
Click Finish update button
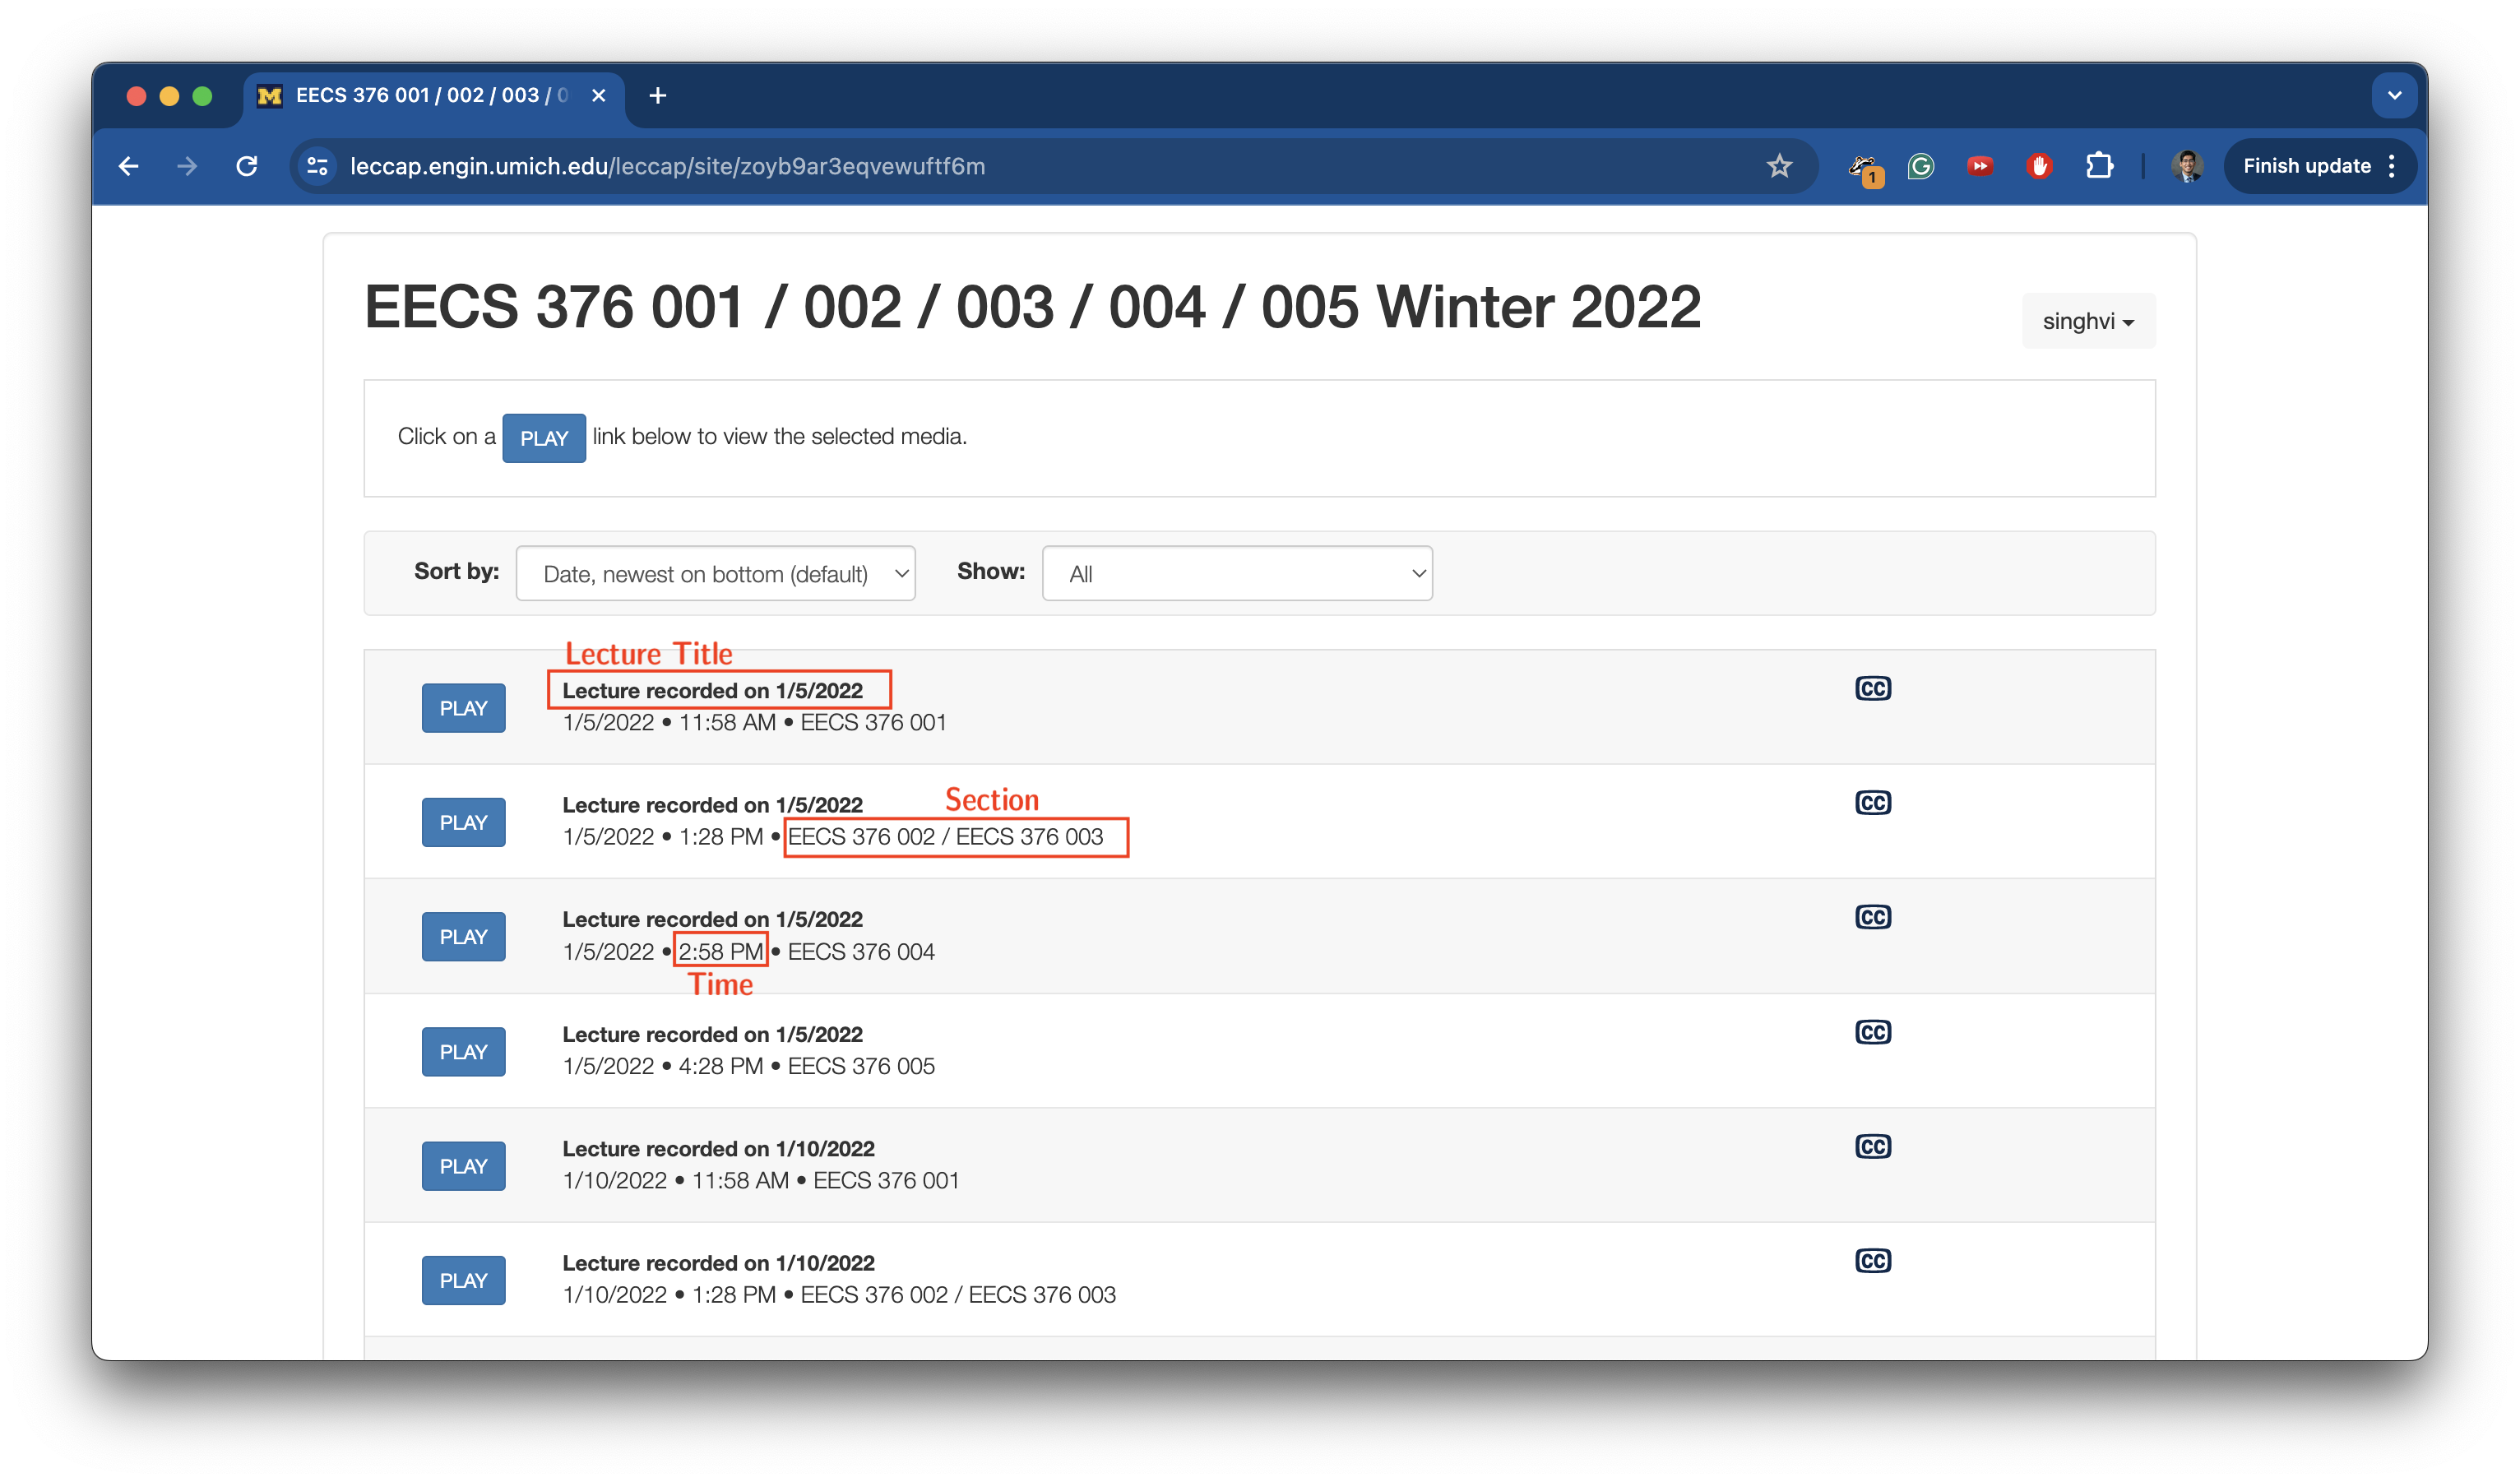coord(2306,166)
